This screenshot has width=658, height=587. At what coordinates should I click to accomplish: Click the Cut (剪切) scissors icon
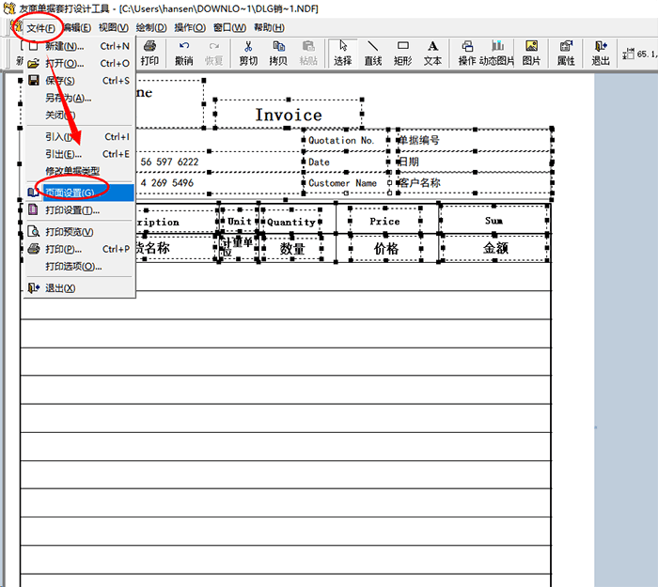click(x=248, y=53)
